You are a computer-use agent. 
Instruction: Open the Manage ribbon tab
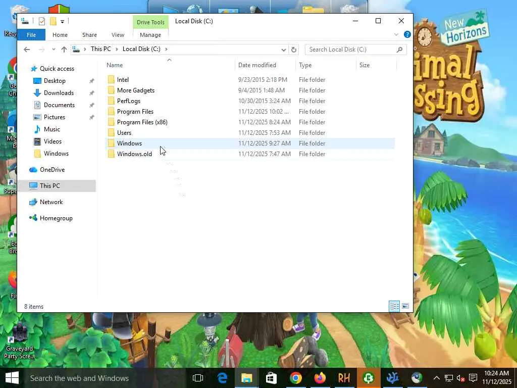[150, 35]
